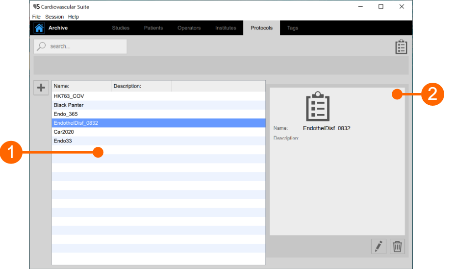Delete protocol using trash bin icon
This screenshot has width=456, height=279.
point(397,247)
